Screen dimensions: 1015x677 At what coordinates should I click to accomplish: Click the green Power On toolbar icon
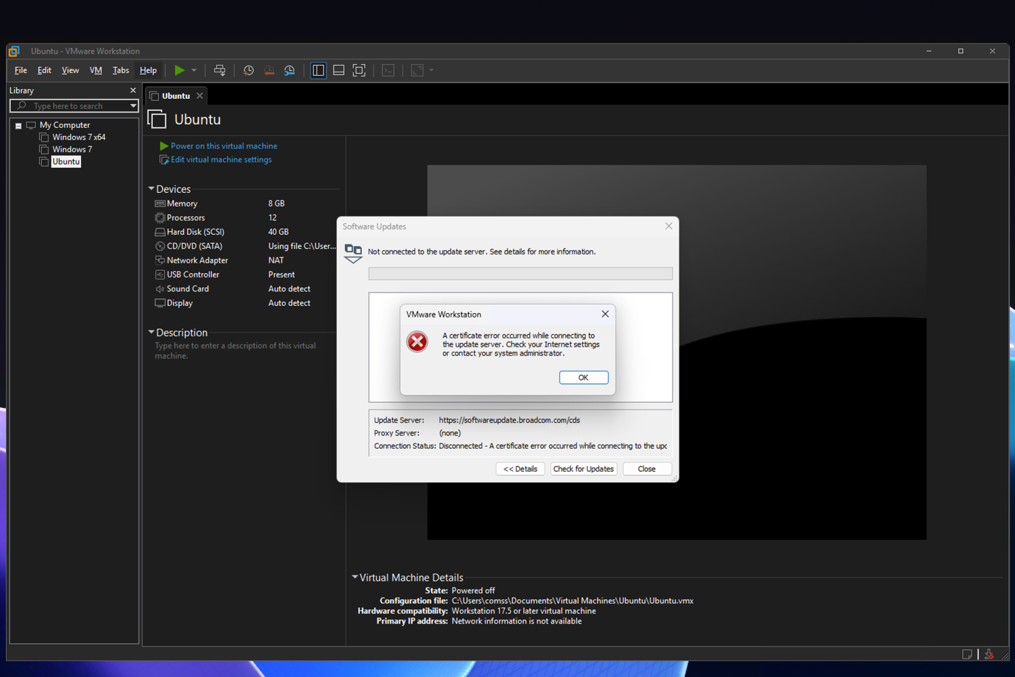tap(179, 70)
